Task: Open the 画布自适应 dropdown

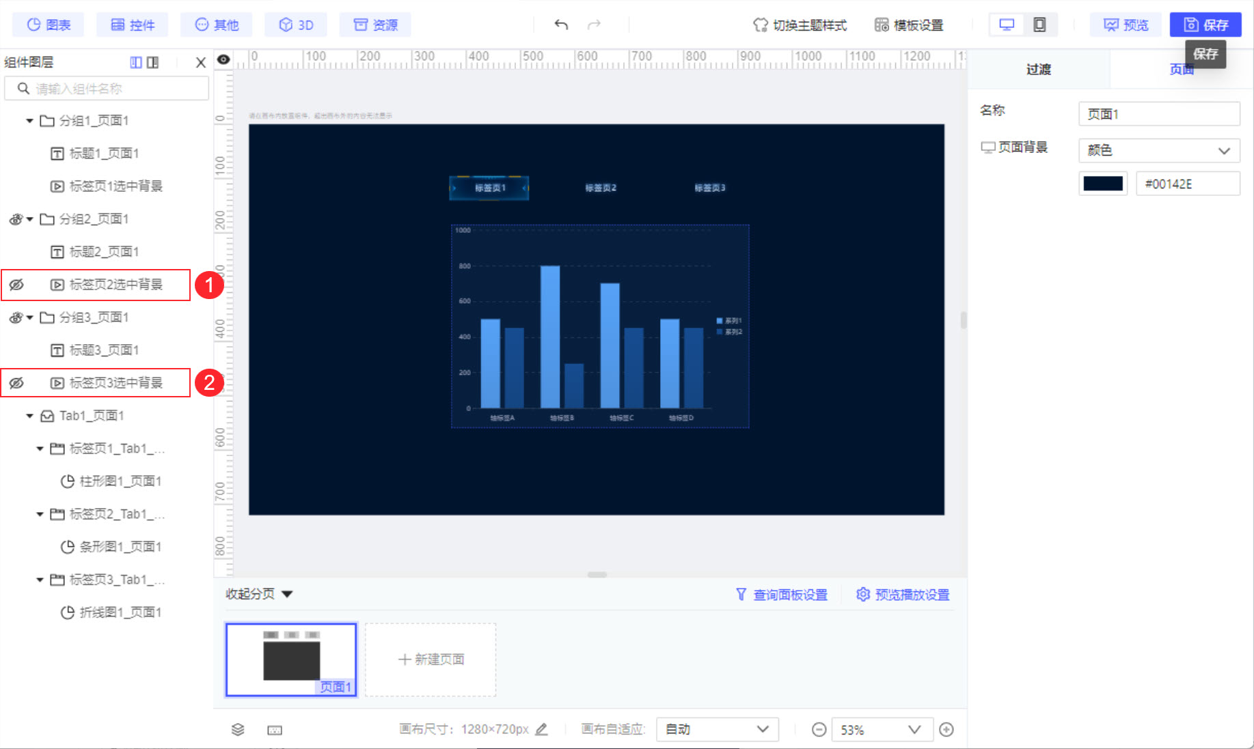Action: 718,729
